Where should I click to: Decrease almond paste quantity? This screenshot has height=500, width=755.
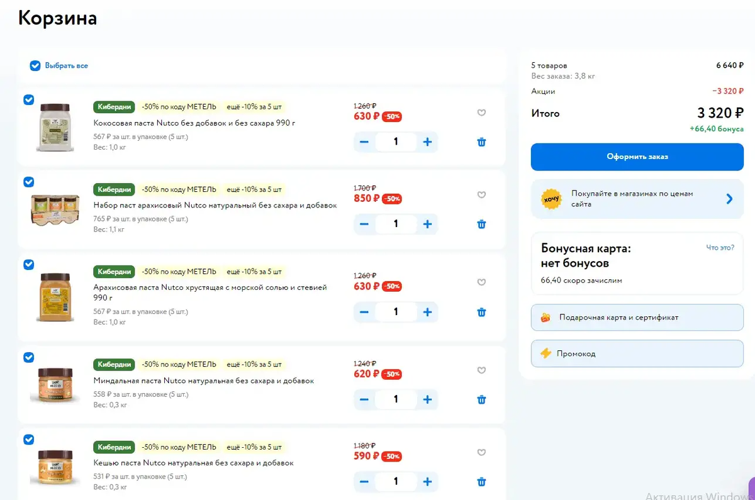pyautogui.click(x=364, y=399)
